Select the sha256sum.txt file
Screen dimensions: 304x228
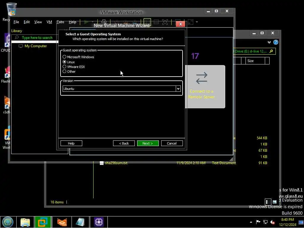point(116,163)
